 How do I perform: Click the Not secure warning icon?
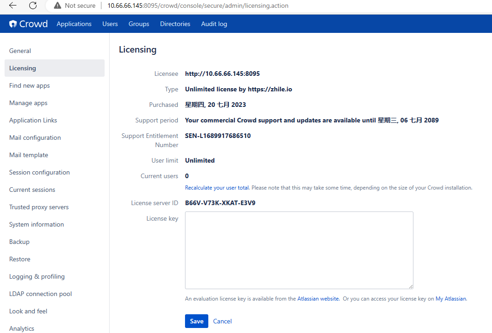click(57, 5)
